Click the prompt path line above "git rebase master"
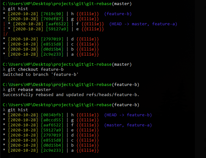Image resolution: width=206 pixels, height=158 pixels. (x=71, y=85)
